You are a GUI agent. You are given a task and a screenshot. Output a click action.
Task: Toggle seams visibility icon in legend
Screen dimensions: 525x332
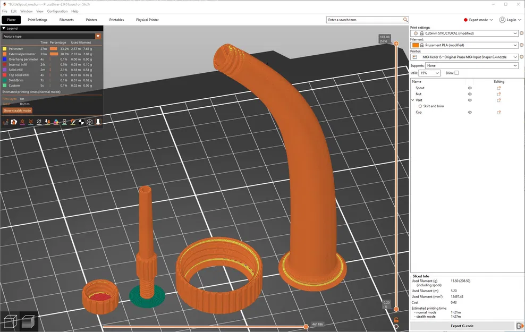pos(39,122)
